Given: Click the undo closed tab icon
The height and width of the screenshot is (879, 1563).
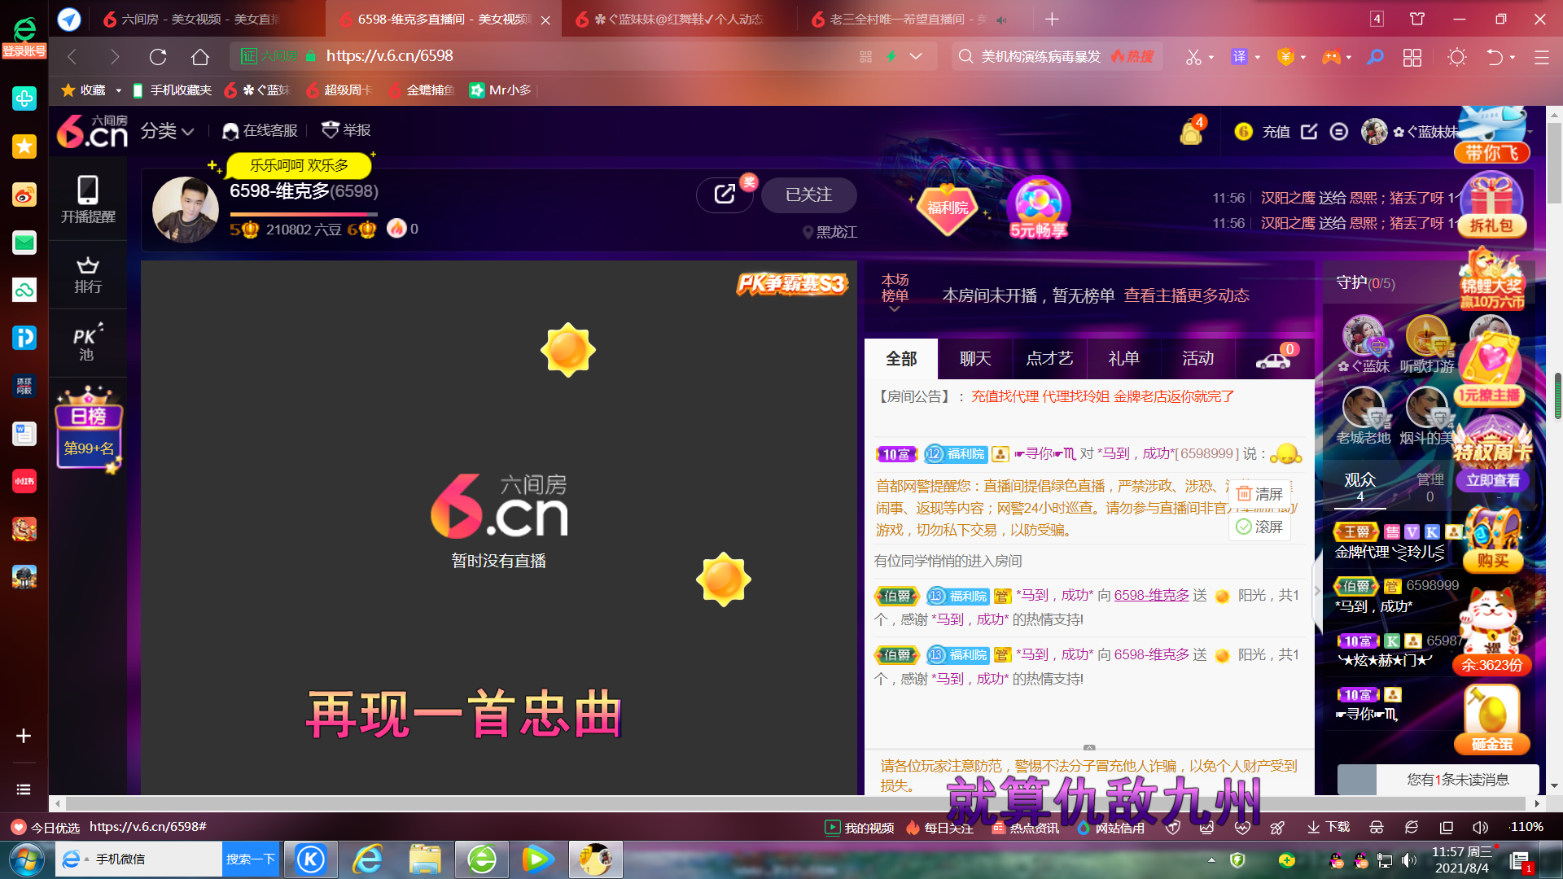Looking at the screenshot, I should pos(1495,57).
